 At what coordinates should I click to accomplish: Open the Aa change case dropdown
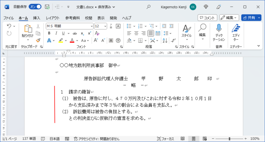pyautogui.click(x=85, y=40)
